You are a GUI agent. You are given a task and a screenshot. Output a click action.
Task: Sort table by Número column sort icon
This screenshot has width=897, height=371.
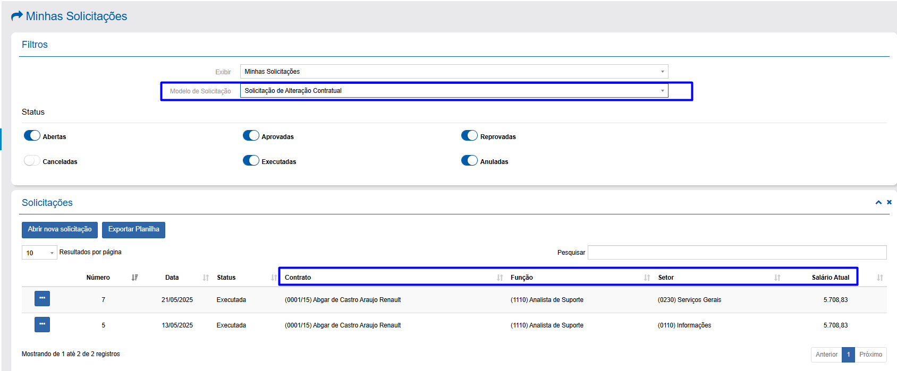coord(135,278)
